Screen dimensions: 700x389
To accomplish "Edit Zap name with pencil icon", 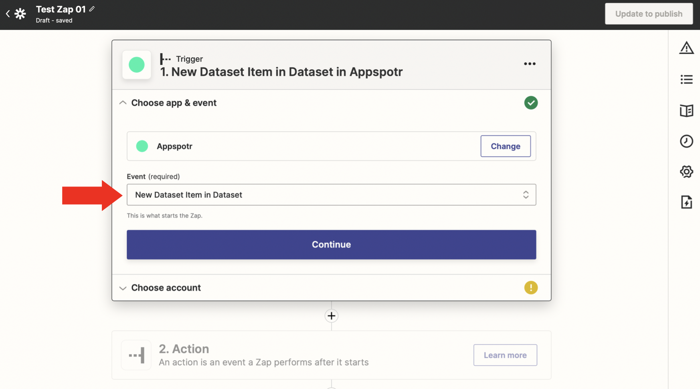I will click(x=92, y=9).
